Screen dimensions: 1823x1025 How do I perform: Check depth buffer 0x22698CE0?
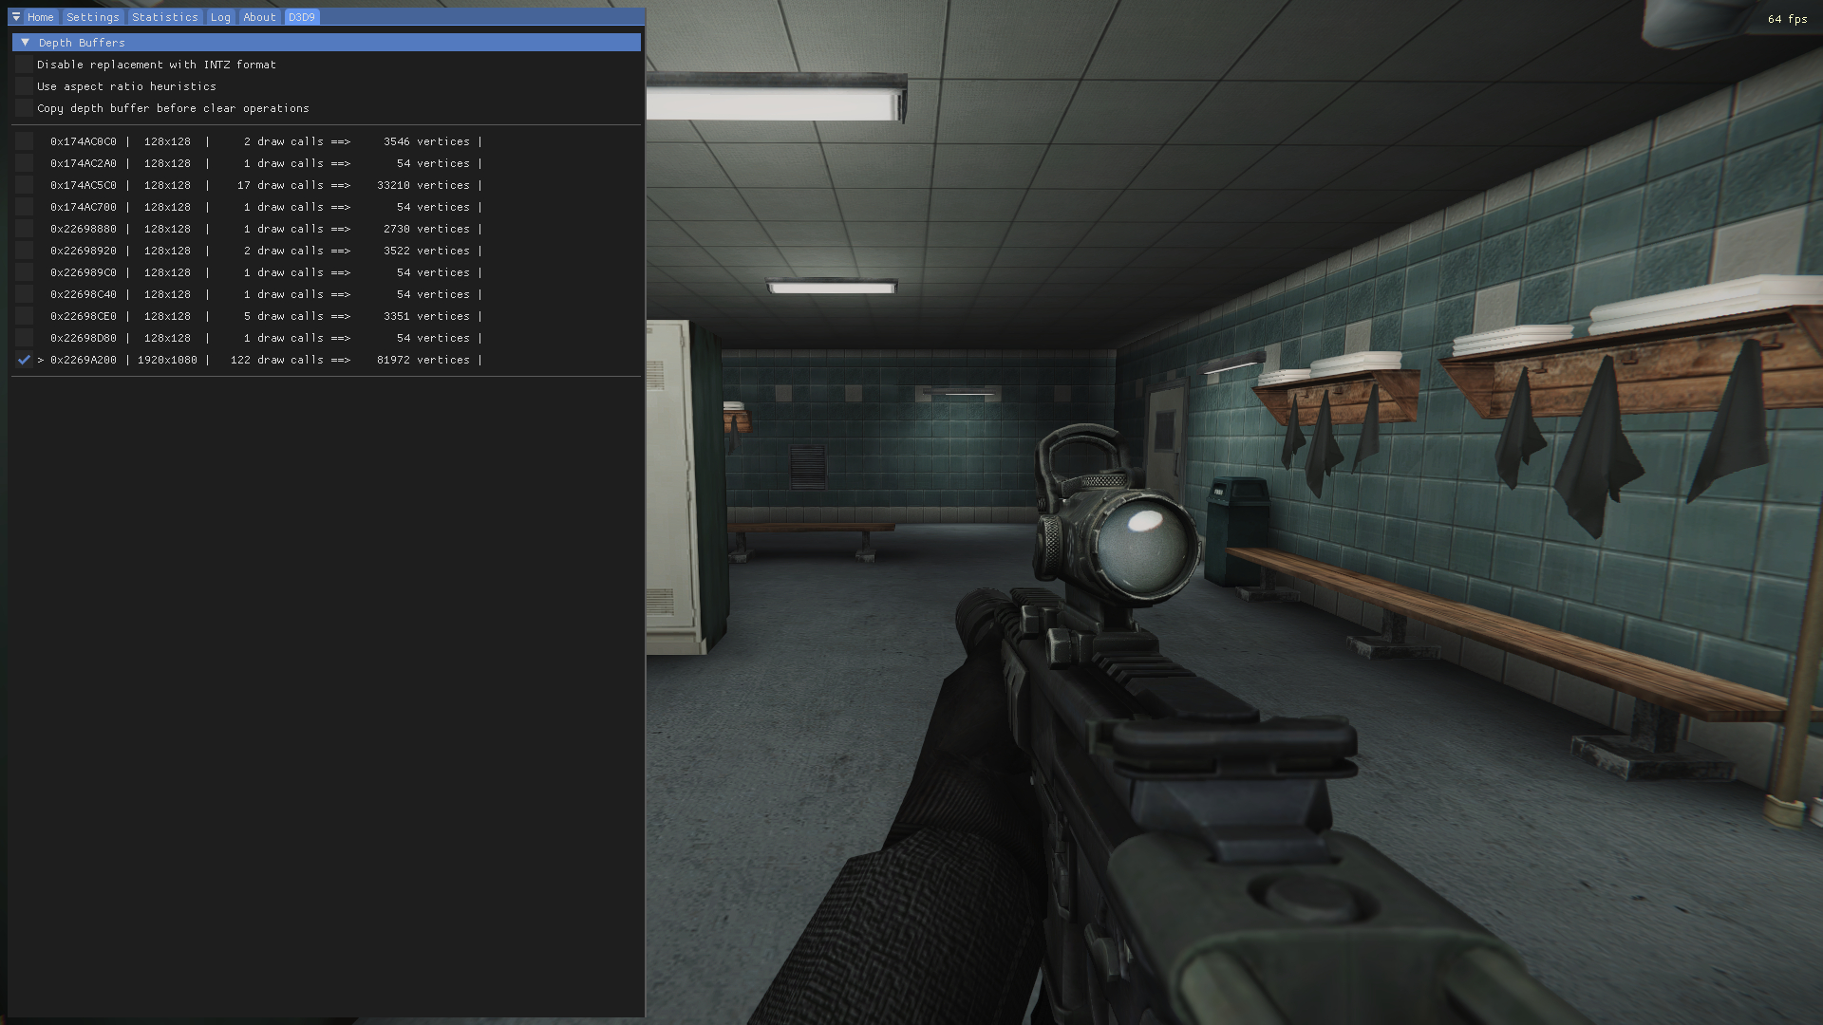[24, 316]
